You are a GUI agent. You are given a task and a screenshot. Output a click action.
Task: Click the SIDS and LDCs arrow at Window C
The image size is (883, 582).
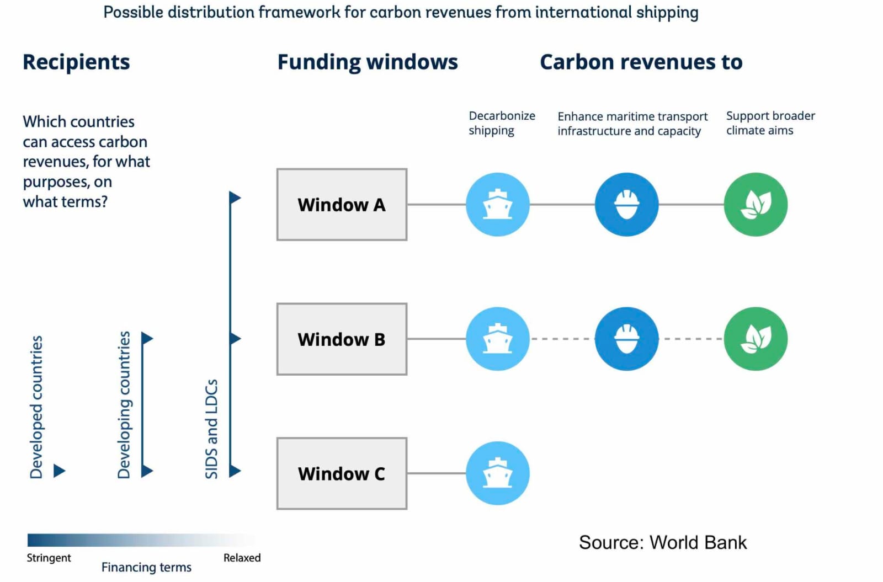[x=235, y=471]
